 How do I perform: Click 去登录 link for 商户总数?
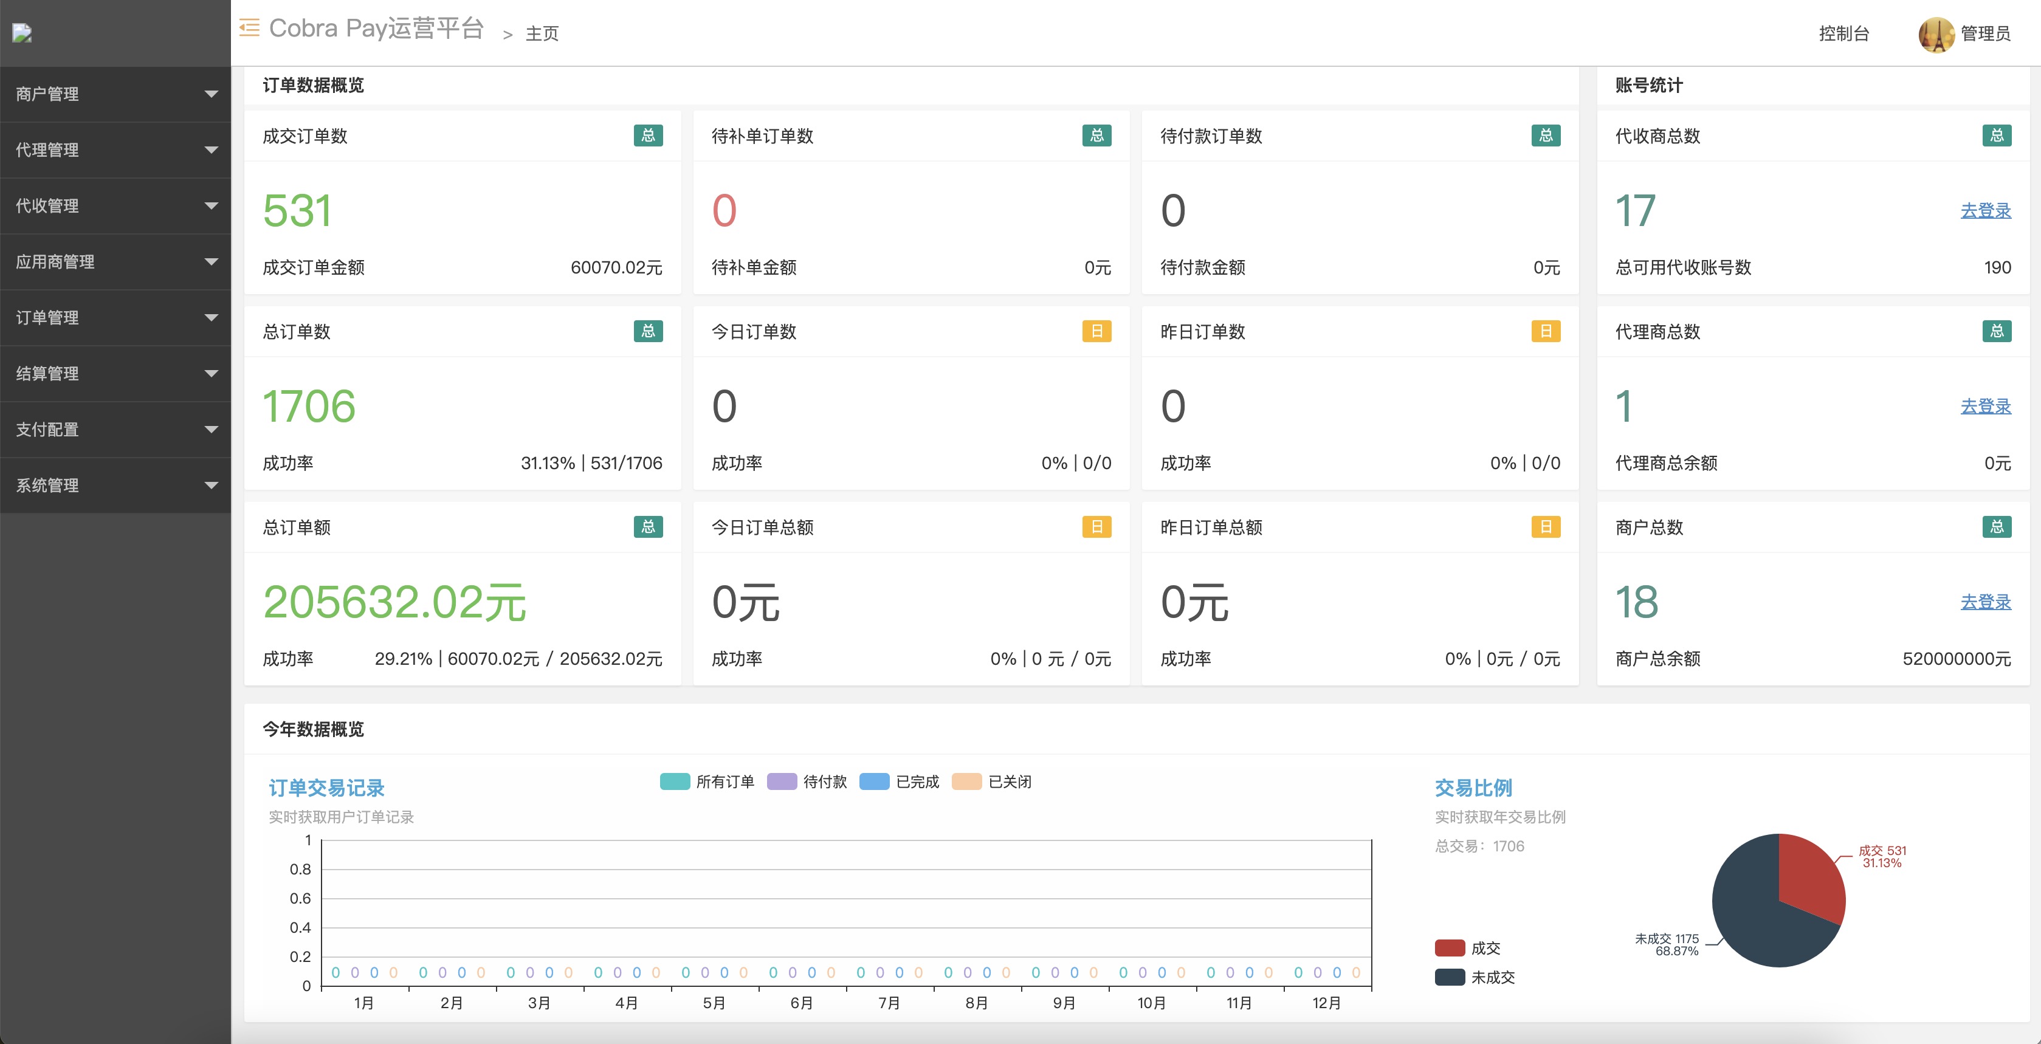(1986, 602)
